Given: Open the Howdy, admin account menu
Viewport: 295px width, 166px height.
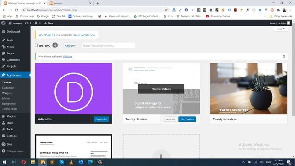Looking at the screenshot, I should 280,23.
